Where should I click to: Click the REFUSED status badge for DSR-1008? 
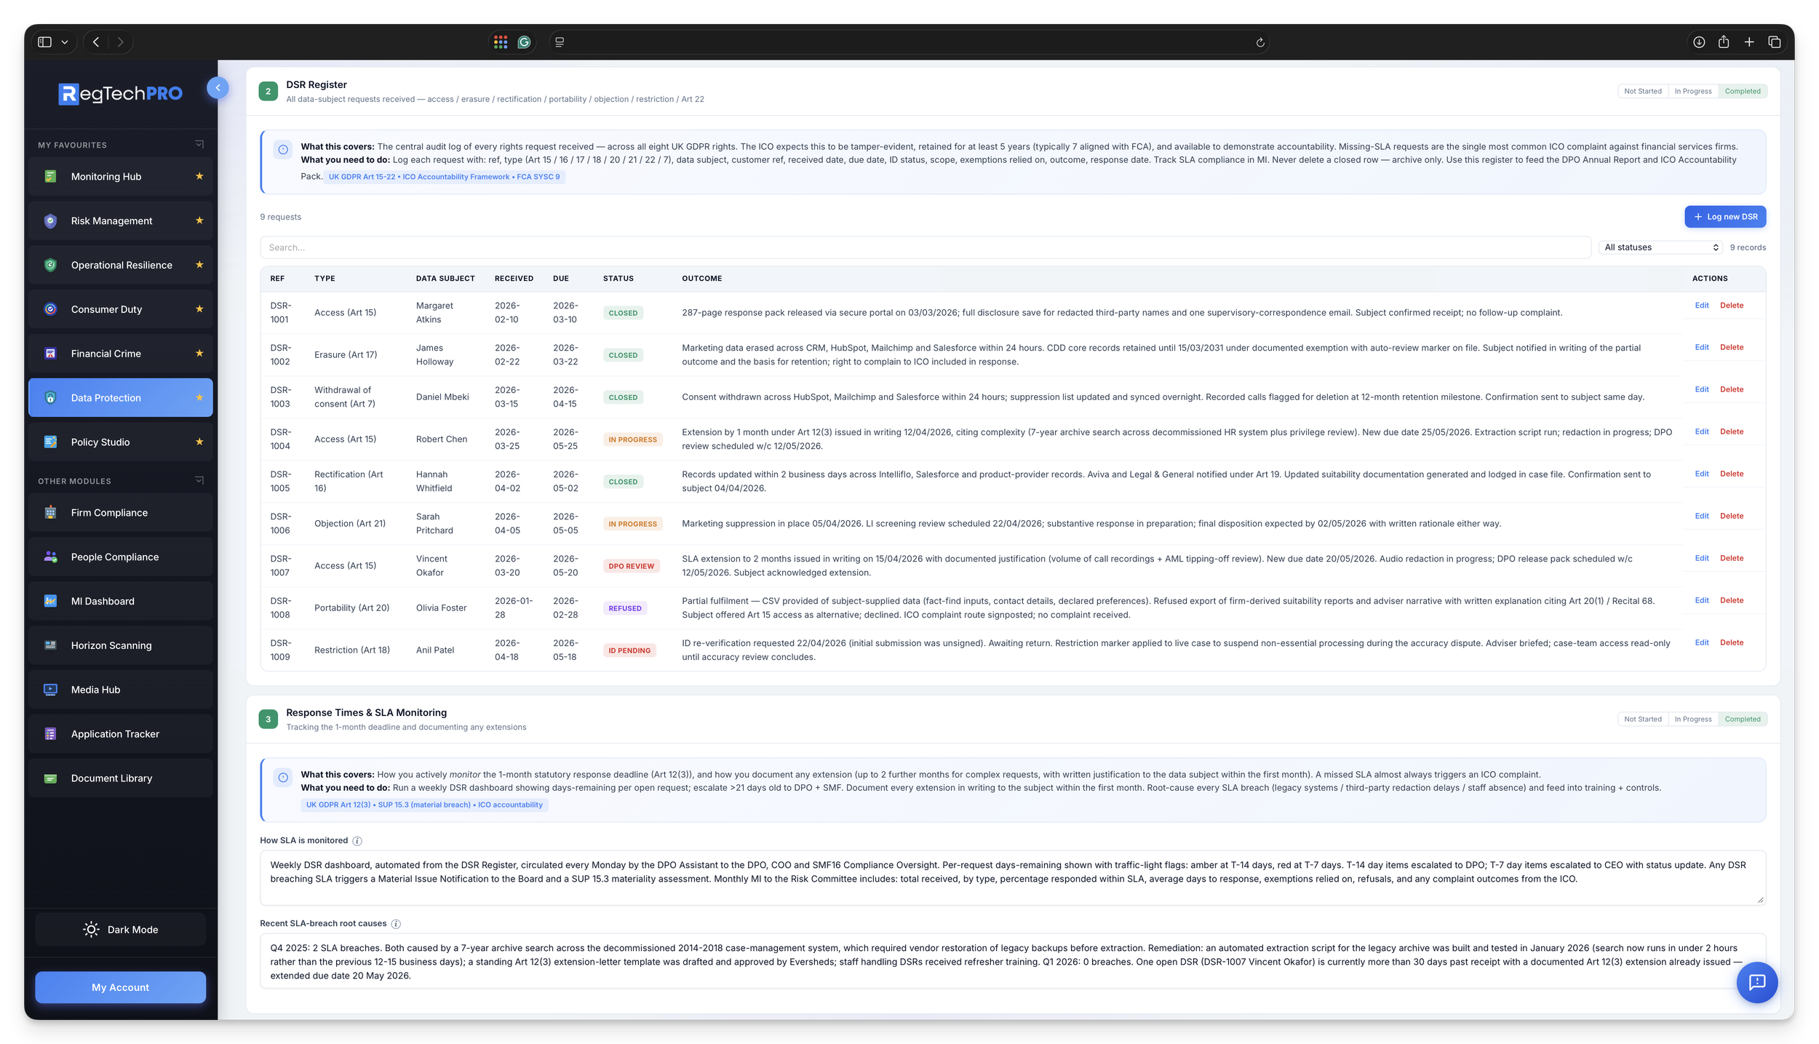625,608
